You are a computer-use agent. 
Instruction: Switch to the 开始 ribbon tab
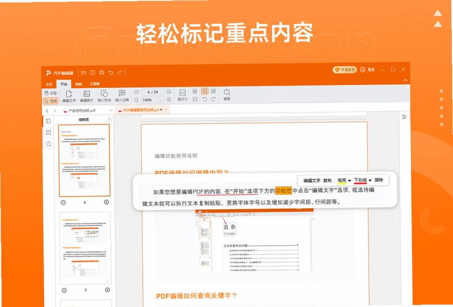[x=63, y=84]
